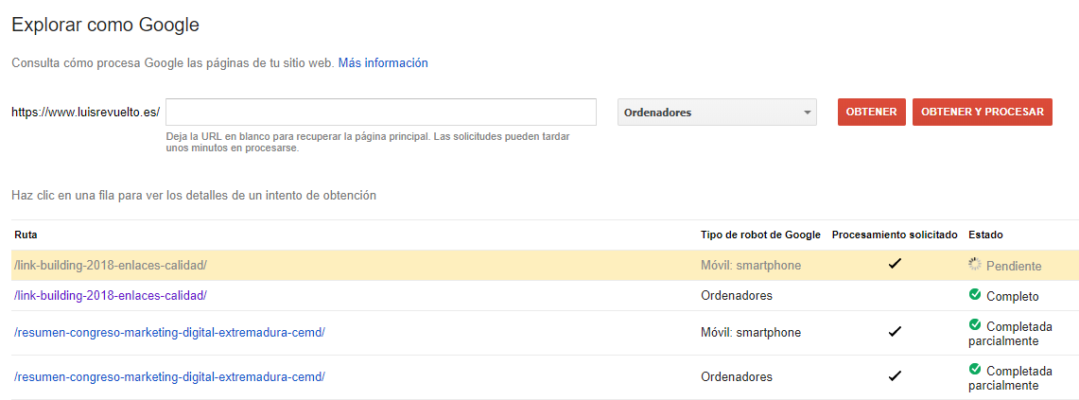This screenshot has height=400, width=1079.
Task: Click the Estado column header
Action: pos(986,235)
